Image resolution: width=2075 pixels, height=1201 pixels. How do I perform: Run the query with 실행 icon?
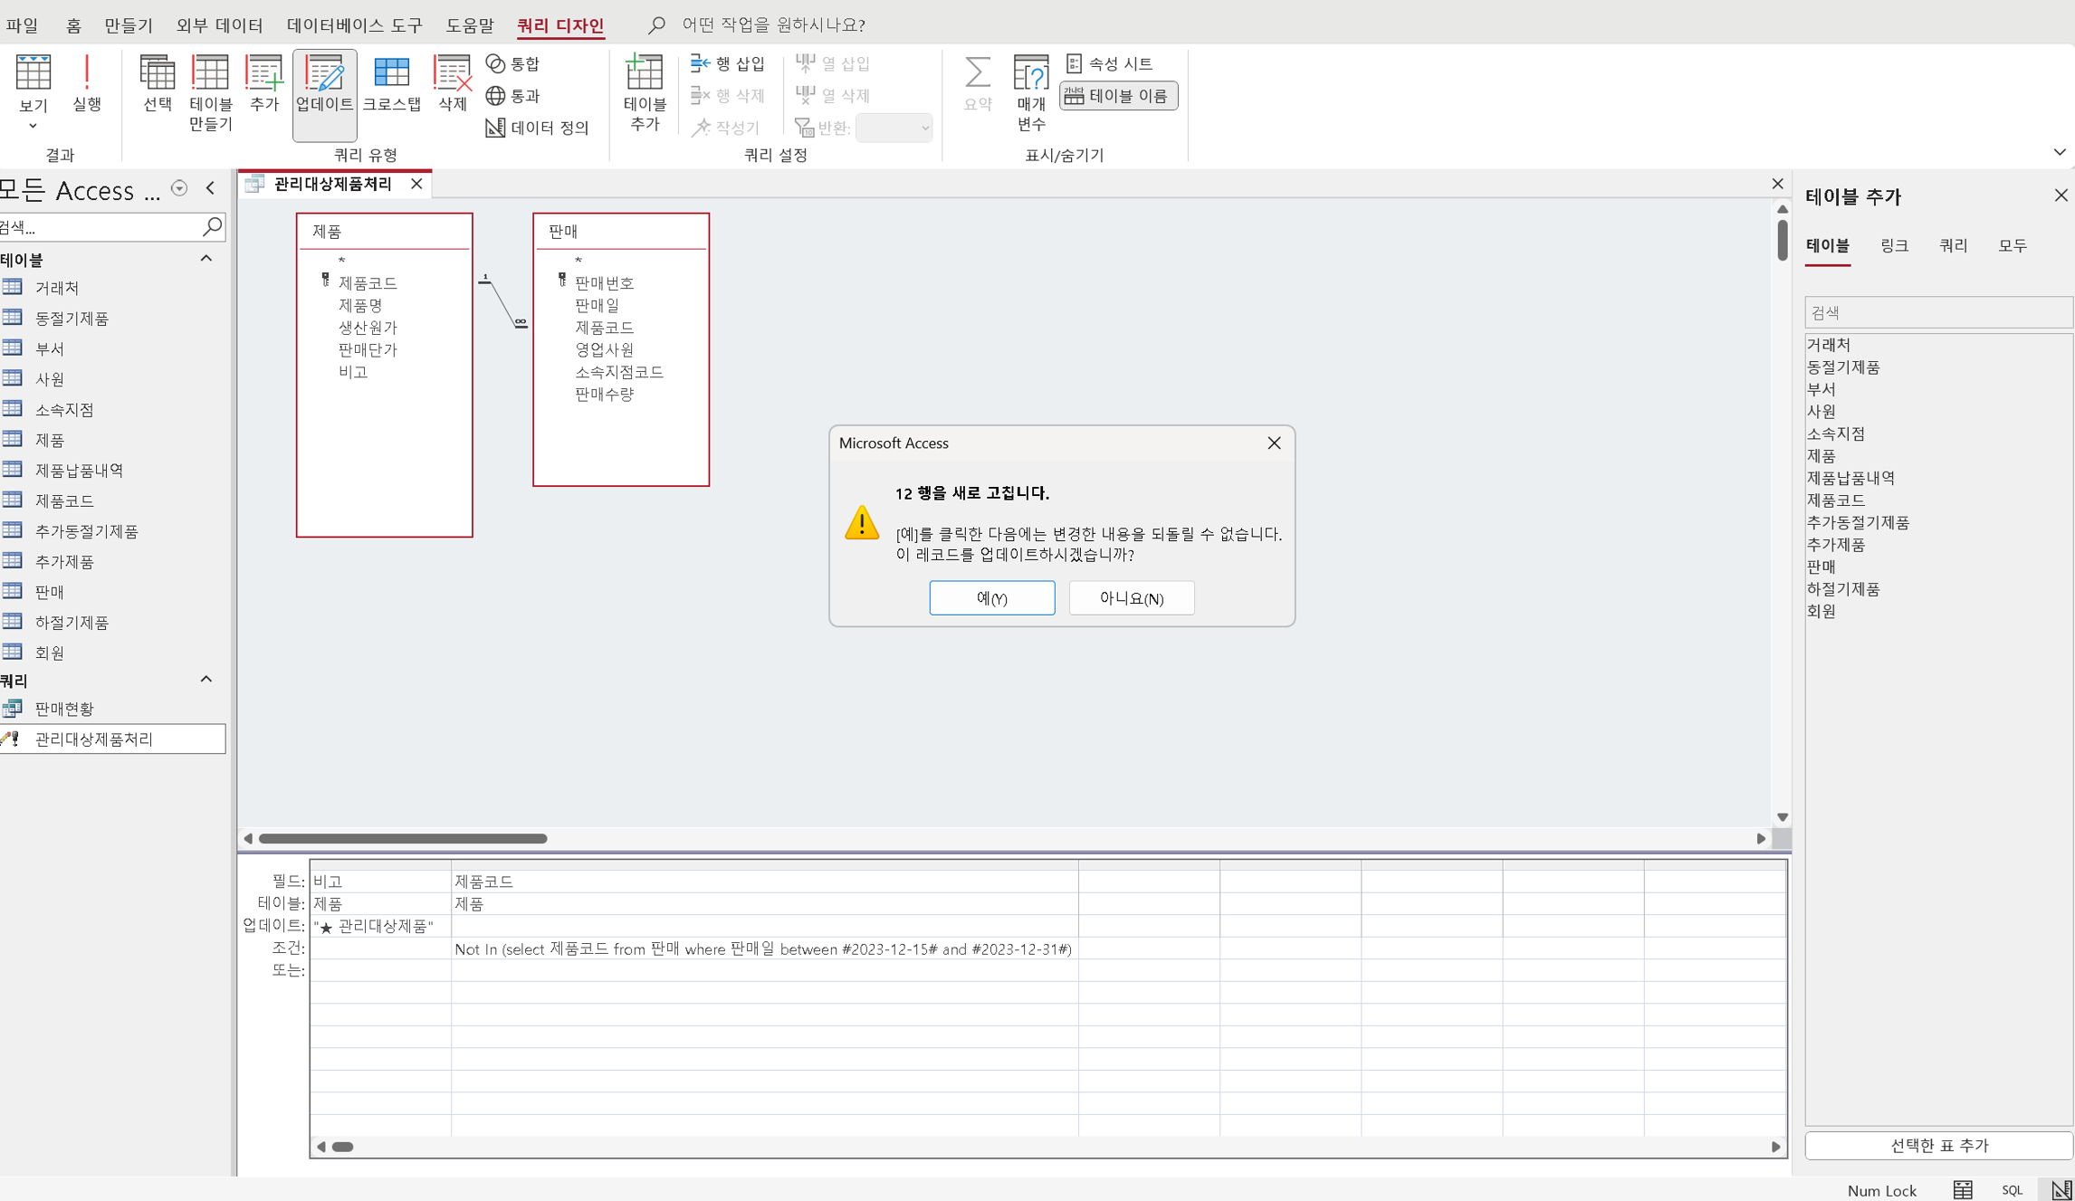click(87, 83)
